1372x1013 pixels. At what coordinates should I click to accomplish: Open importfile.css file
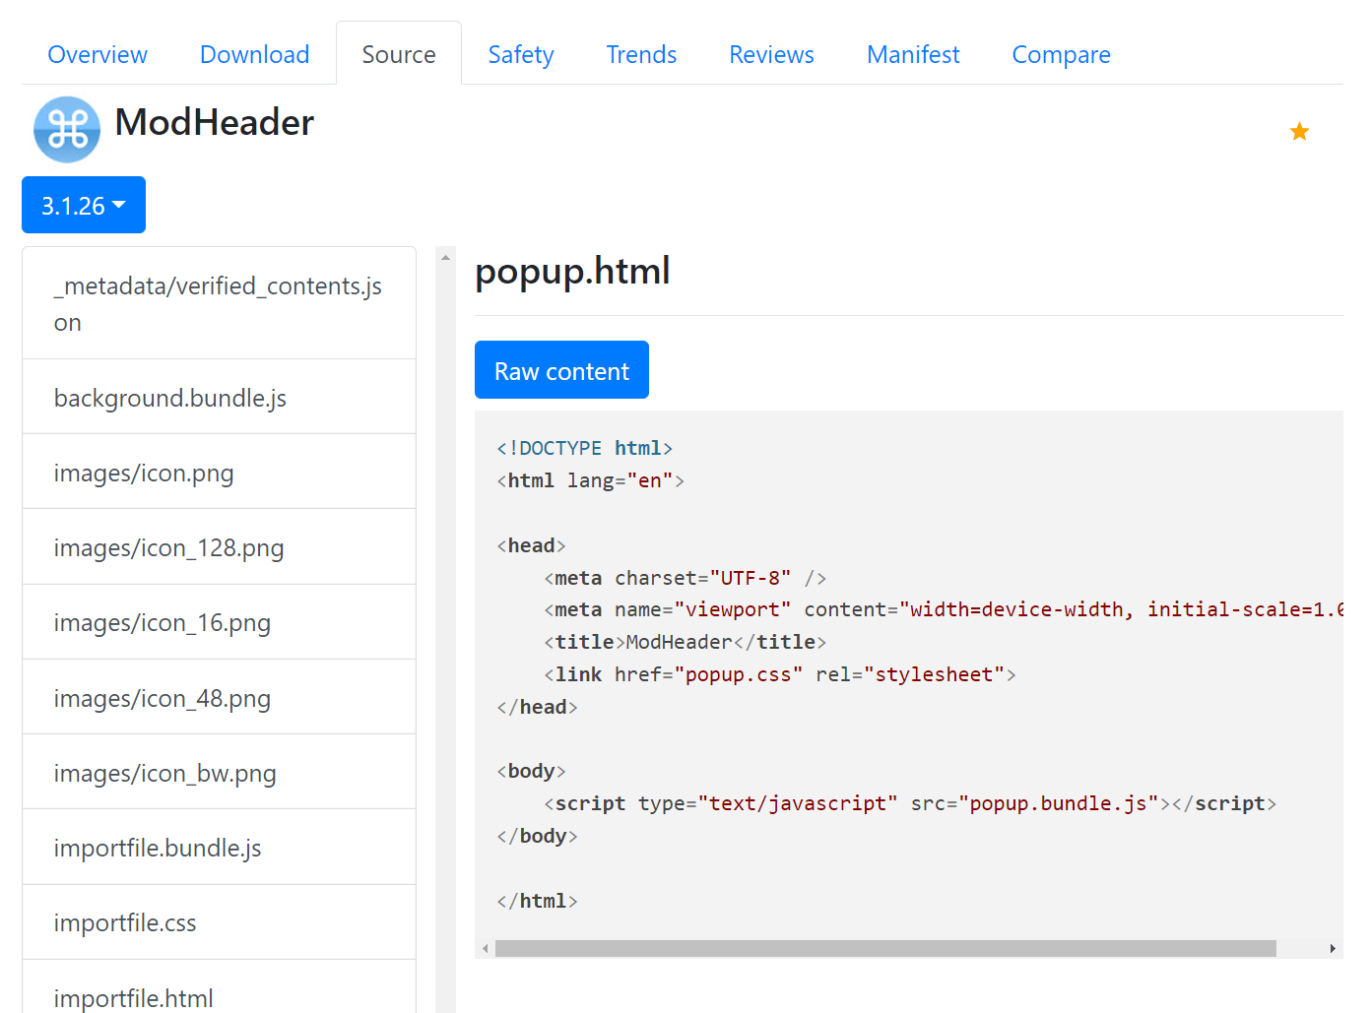click(x=219, y=922)
